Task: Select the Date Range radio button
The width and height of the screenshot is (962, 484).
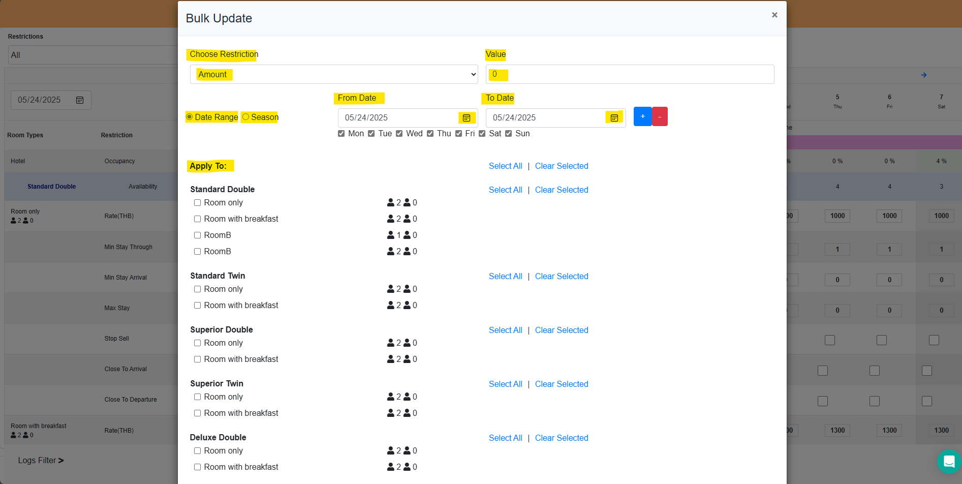Action: click(x=190, y=117)
